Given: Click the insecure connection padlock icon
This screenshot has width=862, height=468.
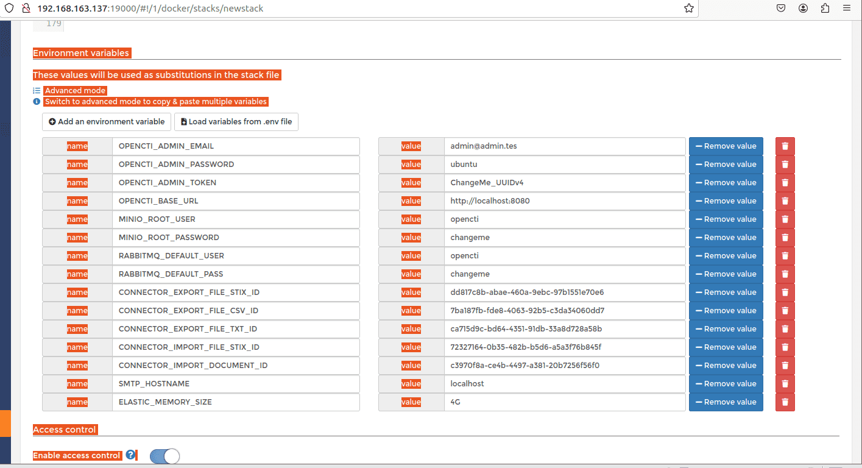Looking at the screenshot, I should pos(26,9).
